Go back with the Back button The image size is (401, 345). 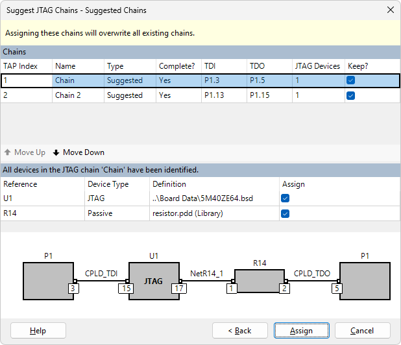tap(239, 331)
